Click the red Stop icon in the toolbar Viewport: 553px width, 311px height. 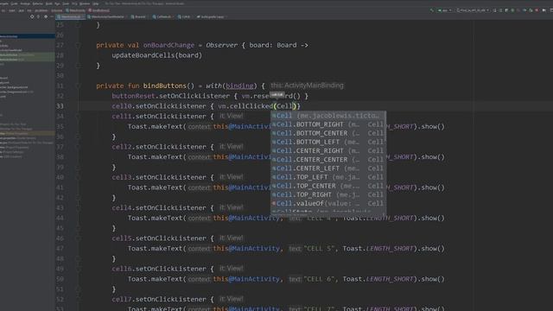tap(537, 10)
